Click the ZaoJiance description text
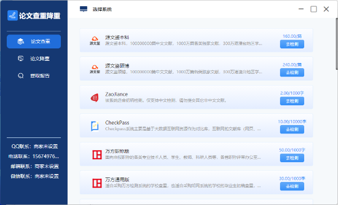 tap(166, 100)
